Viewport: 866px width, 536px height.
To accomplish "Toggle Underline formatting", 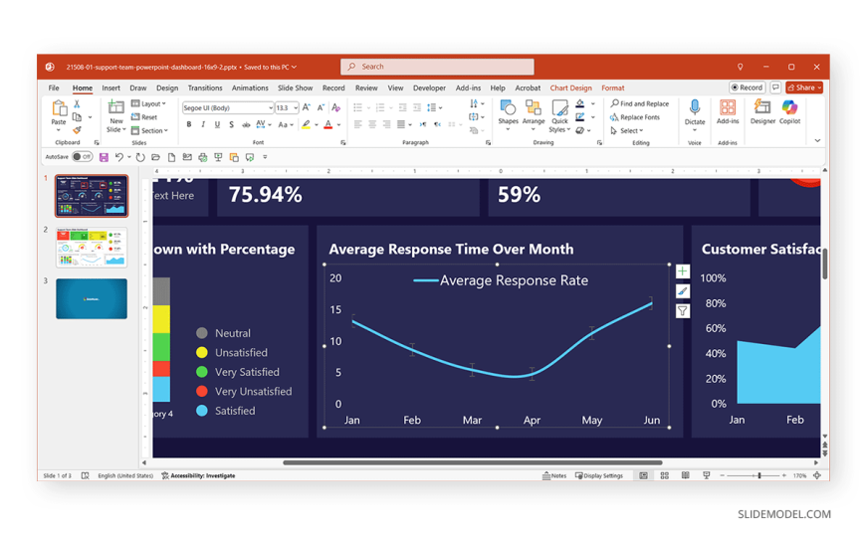I will [x=217, y=124].
